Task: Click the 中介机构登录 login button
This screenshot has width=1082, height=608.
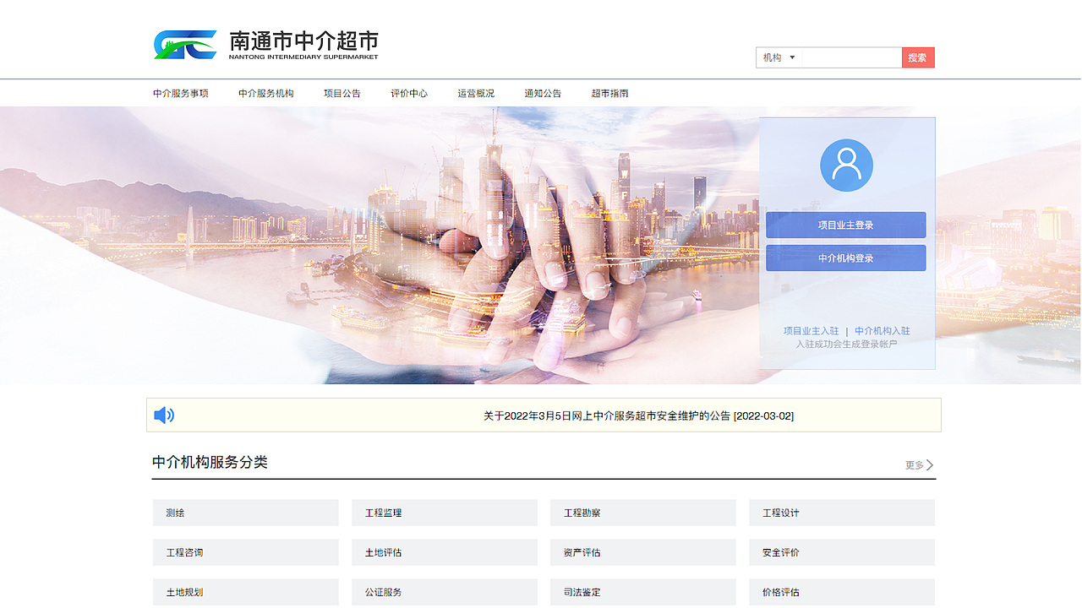Action: point(845,258)
